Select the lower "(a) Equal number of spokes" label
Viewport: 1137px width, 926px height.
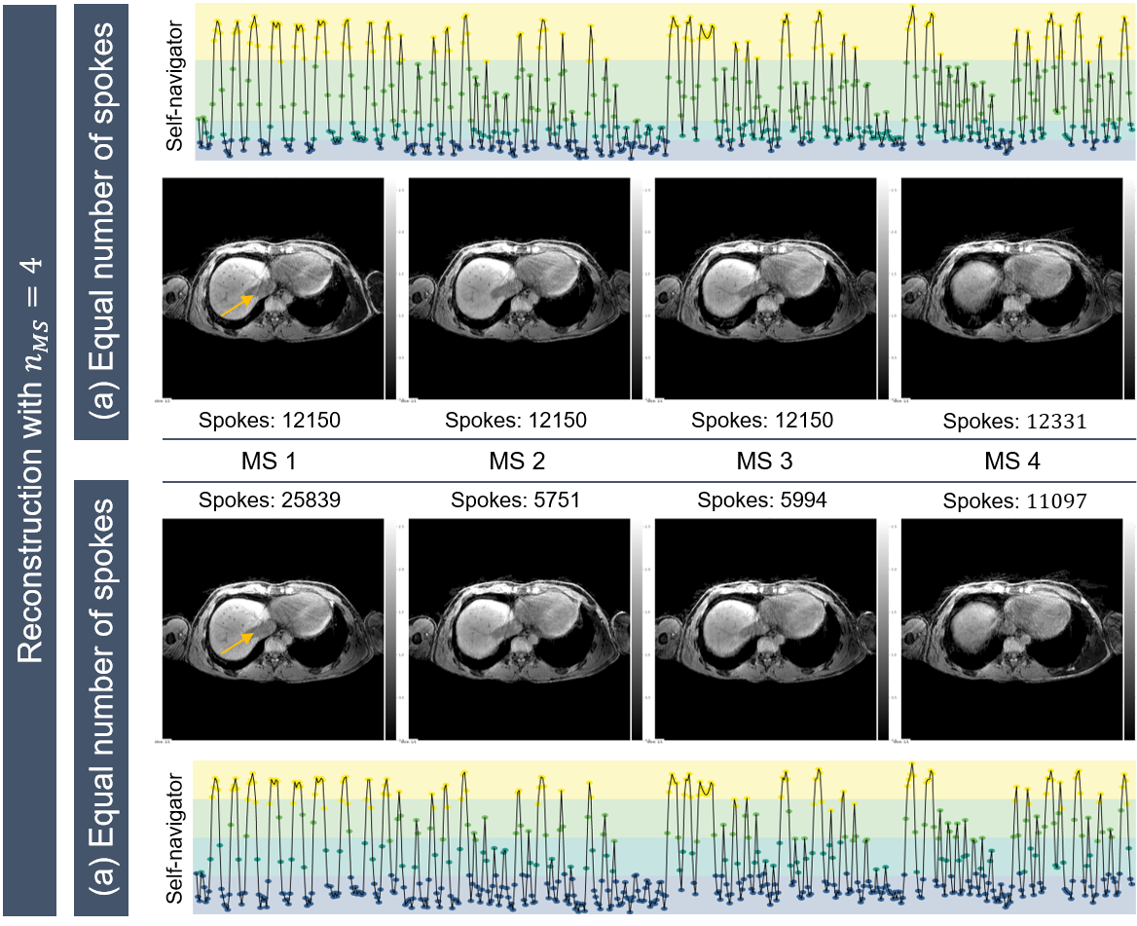pos(101,696)
